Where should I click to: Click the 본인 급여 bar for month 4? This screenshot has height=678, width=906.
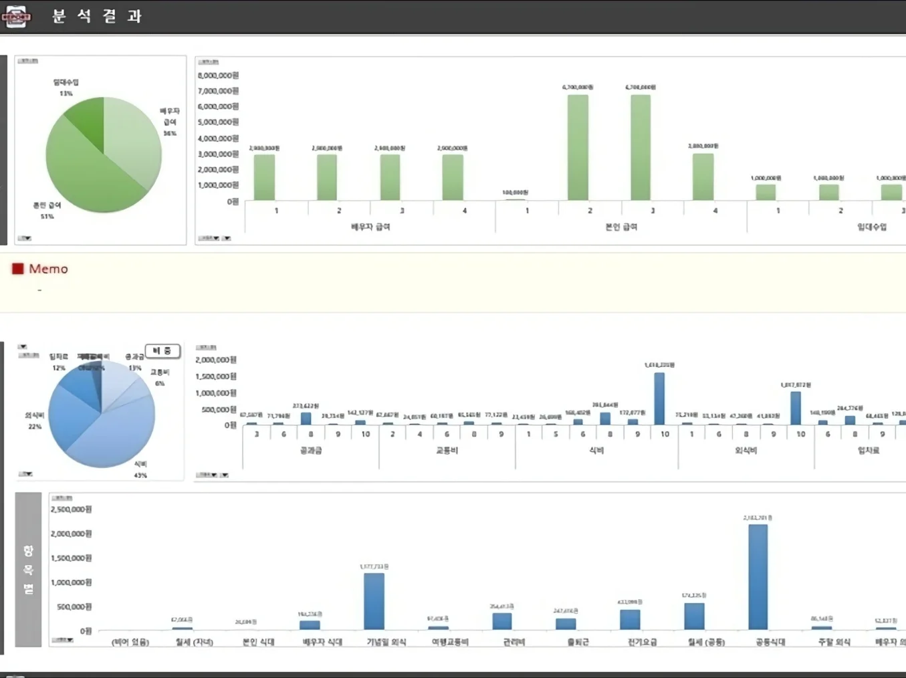point(703,177)
